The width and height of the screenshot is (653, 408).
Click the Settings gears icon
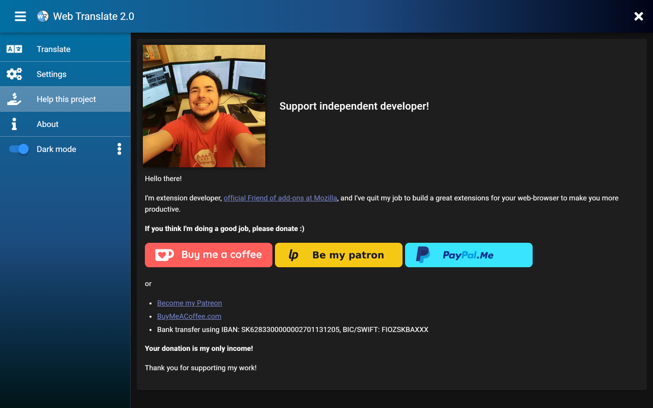14,74
